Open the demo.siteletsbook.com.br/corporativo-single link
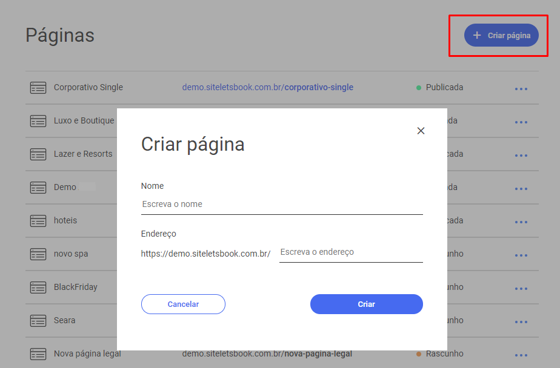 coord(267,87)
